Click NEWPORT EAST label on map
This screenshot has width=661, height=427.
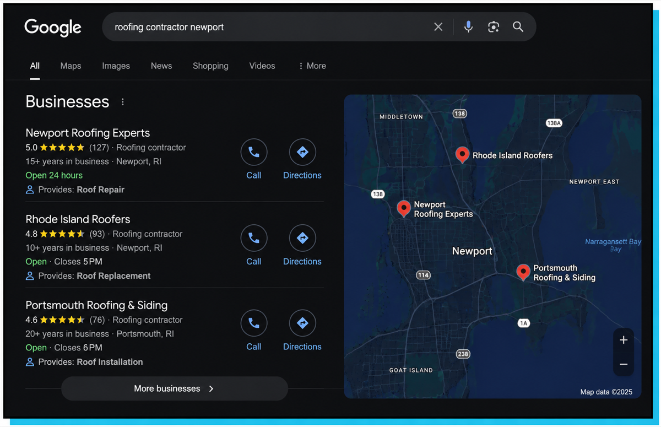pyautogui.click(x=594, y=182)
